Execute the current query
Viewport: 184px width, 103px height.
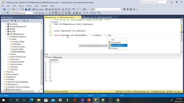[x=40, y=13]
